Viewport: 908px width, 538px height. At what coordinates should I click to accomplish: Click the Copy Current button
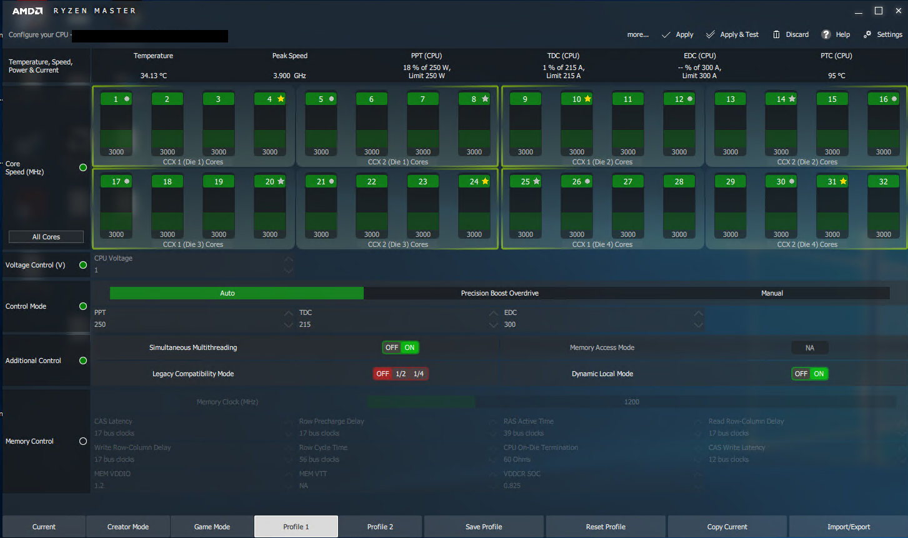(727, 527)
